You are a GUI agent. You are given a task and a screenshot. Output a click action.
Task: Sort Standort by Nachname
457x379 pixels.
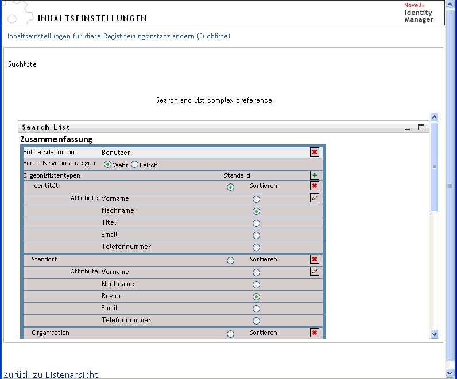point(256,285)
